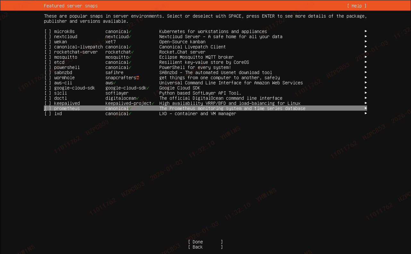Click verified checkmark beside keepalived-project publisher
Screen dimensions: 411x254
pos(153,103)
